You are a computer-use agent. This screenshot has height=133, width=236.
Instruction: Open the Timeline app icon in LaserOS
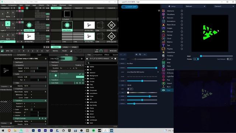tap(163, 56)
